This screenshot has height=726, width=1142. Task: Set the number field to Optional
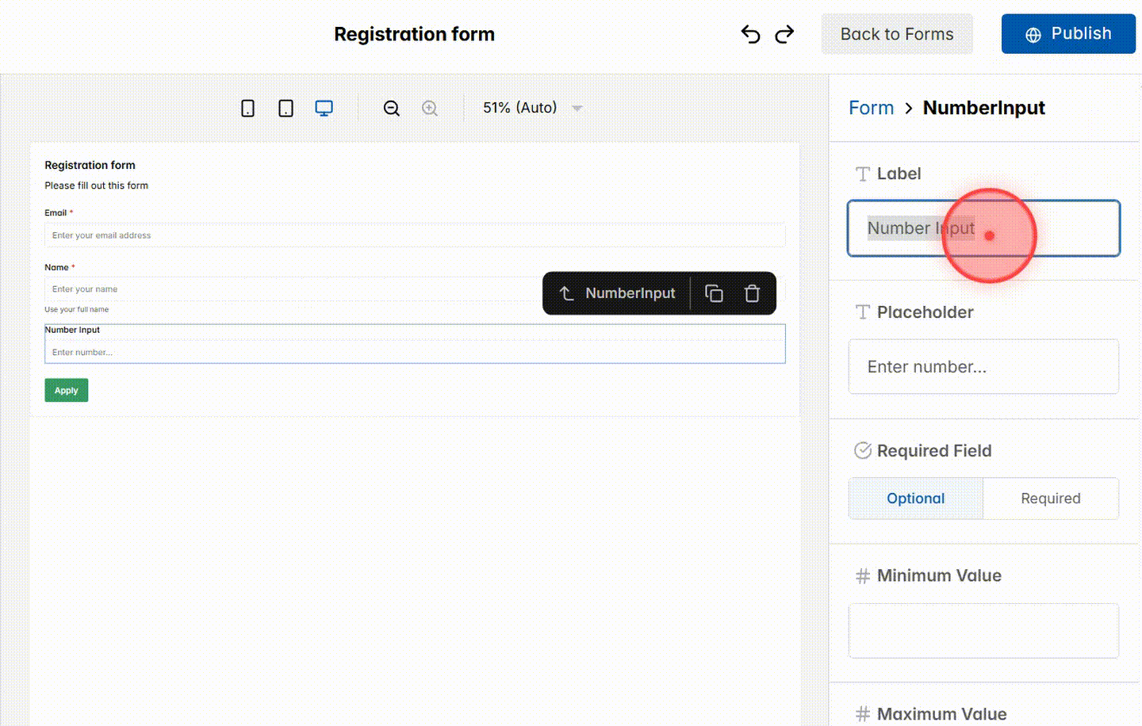point(915,498)
